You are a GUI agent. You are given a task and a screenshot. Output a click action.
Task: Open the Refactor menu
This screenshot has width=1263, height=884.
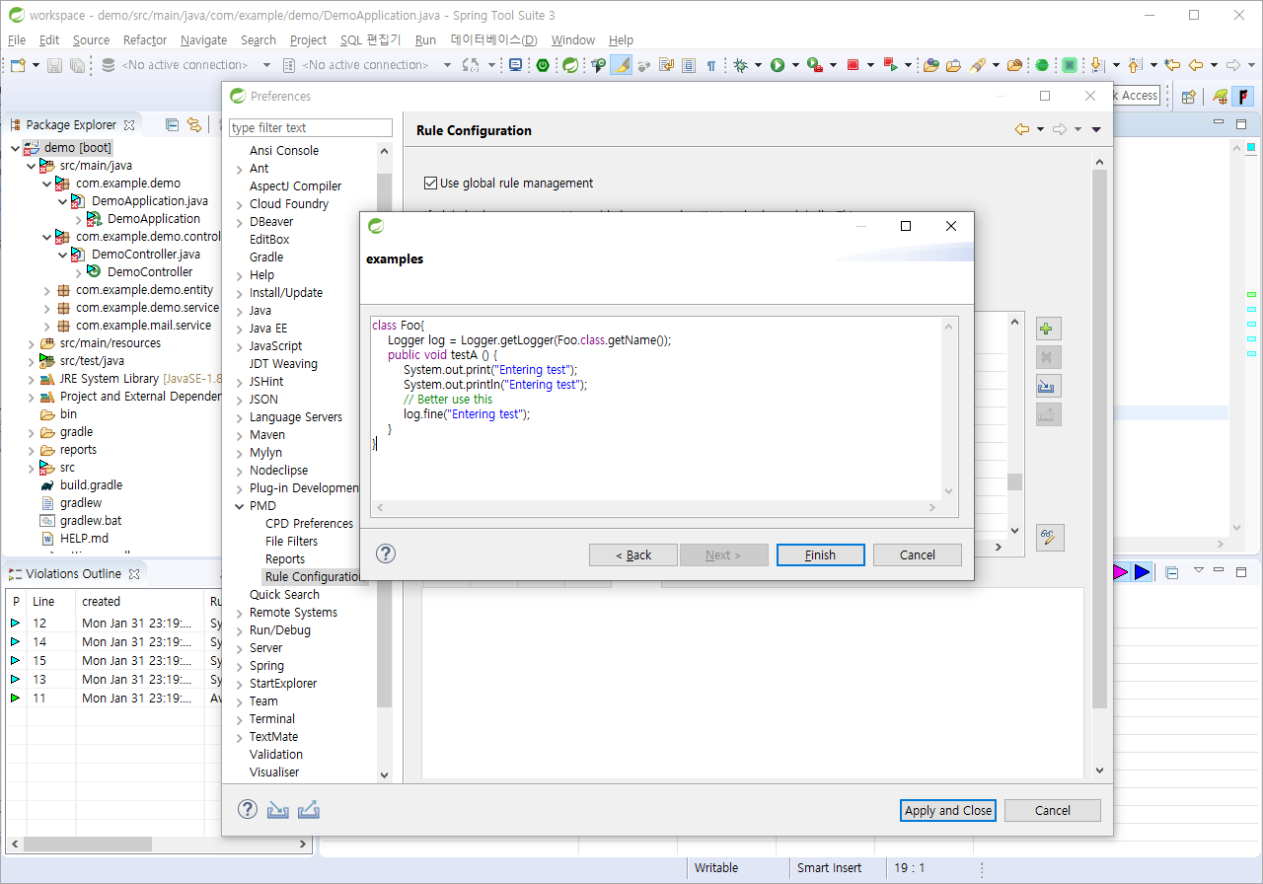[145, 39]
